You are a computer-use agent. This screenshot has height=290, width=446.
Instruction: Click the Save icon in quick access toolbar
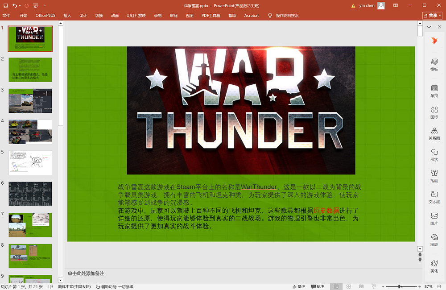coord(5,6)
